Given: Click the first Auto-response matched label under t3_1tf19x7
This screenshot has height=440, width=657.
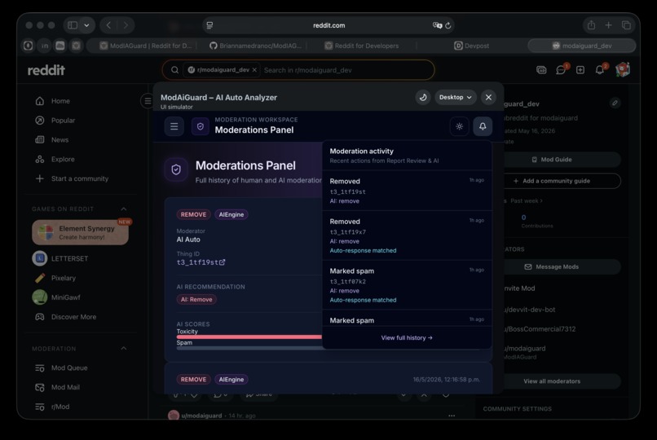Looking at the screenshot, I should pos(363,250).
